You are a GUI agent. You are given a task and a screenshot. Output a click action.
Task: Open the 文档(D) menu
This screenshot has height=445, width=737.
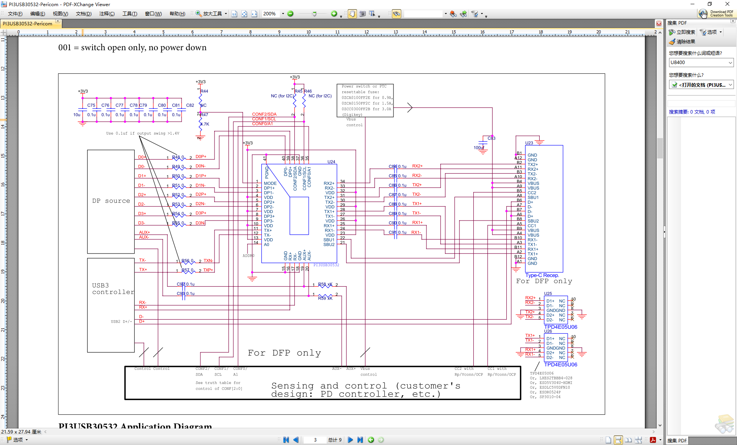click(84, 14)
